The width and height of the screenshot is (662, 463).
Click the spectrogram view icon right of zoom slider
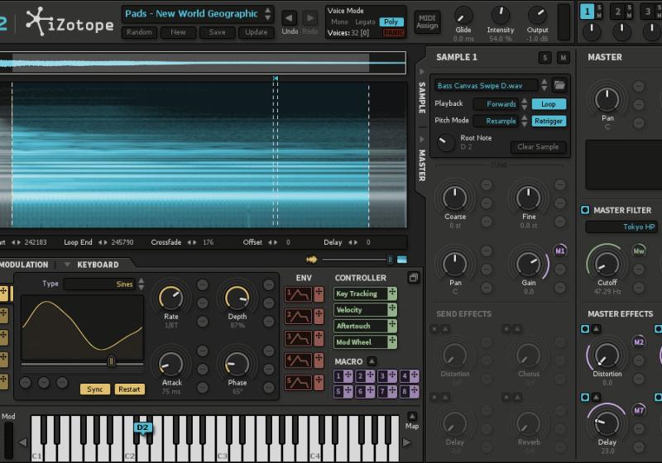[x=402, y=260]
